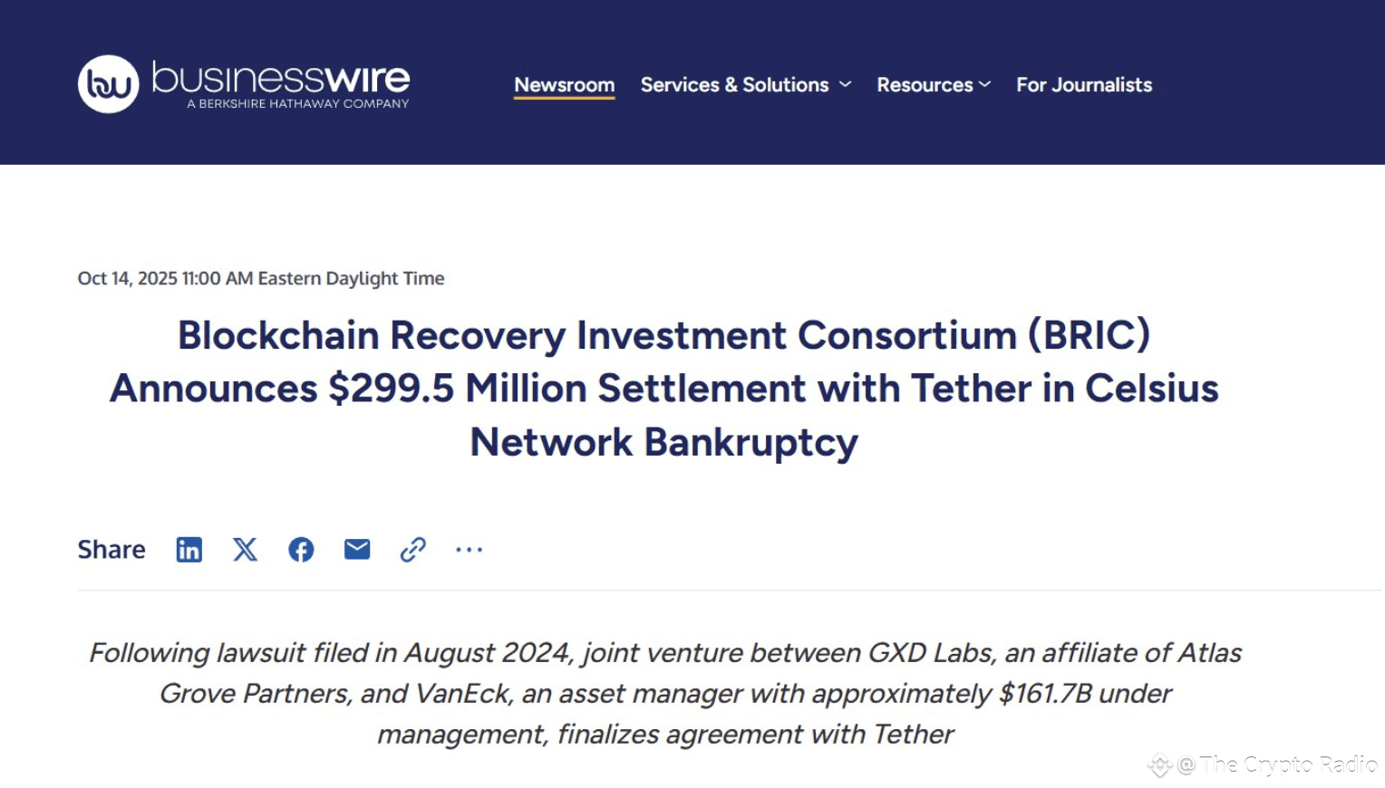
Task: Navigate to For Journalists
Action: (x=1084, y=84)
